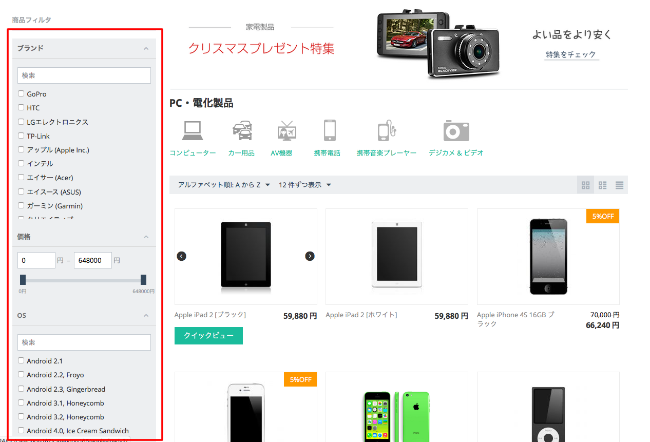650x442 pixels.
Task: Tick the LGエレクトロニクス brand checkbox
Action: [x=21, y=122]
